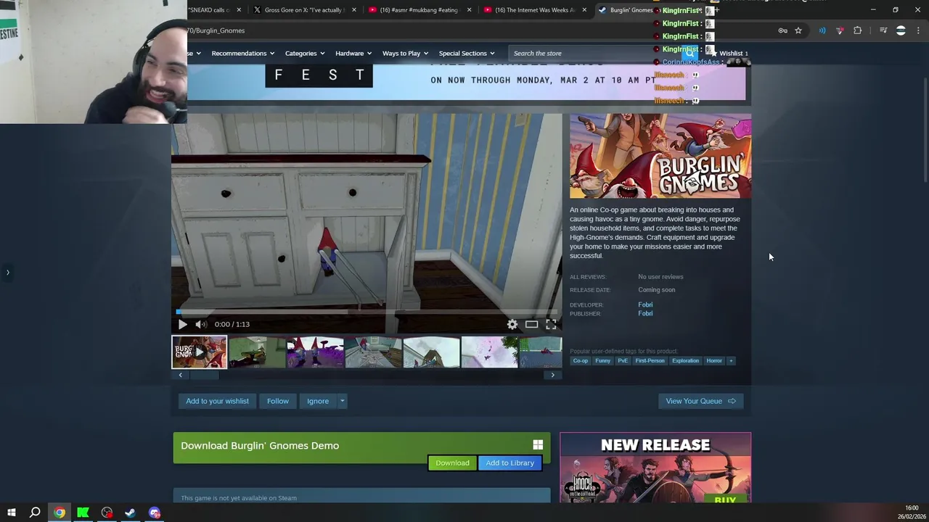This screenshot has height=522, width=929.
Task: Follow the game
Action: [x=277, y=401]
